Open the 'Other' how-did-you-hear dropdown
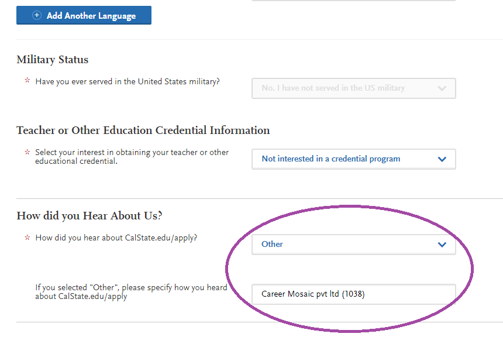503x337 pixels. pos(353,244)
